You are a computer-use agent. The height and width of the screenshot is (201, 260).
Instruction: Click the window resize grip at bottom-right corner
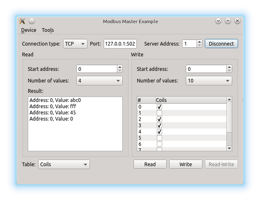(x=240, y=180)
